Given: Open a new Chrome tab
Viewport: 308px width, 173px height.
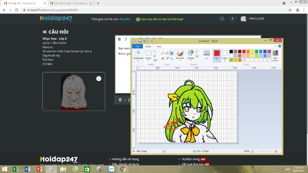Looking at the screenshot, I should click(98, 3).
